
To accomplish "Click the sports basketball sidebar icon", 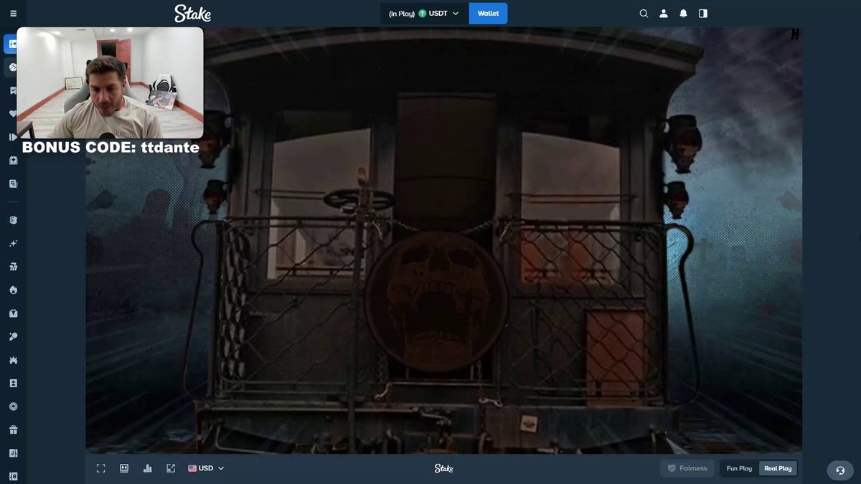I will pyautogui.click(x=13, y=67).
